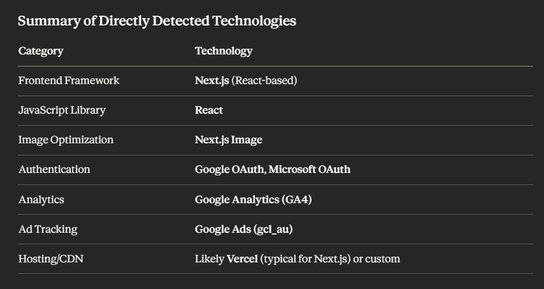Click the Google Analytics (GA4) cell
Screen dimensions: 544x289
tap(253, 199)
